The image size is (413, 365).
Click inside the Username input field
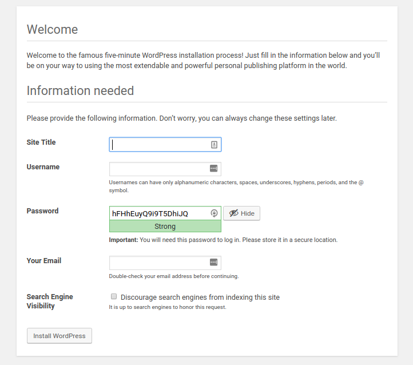point(165,169)
